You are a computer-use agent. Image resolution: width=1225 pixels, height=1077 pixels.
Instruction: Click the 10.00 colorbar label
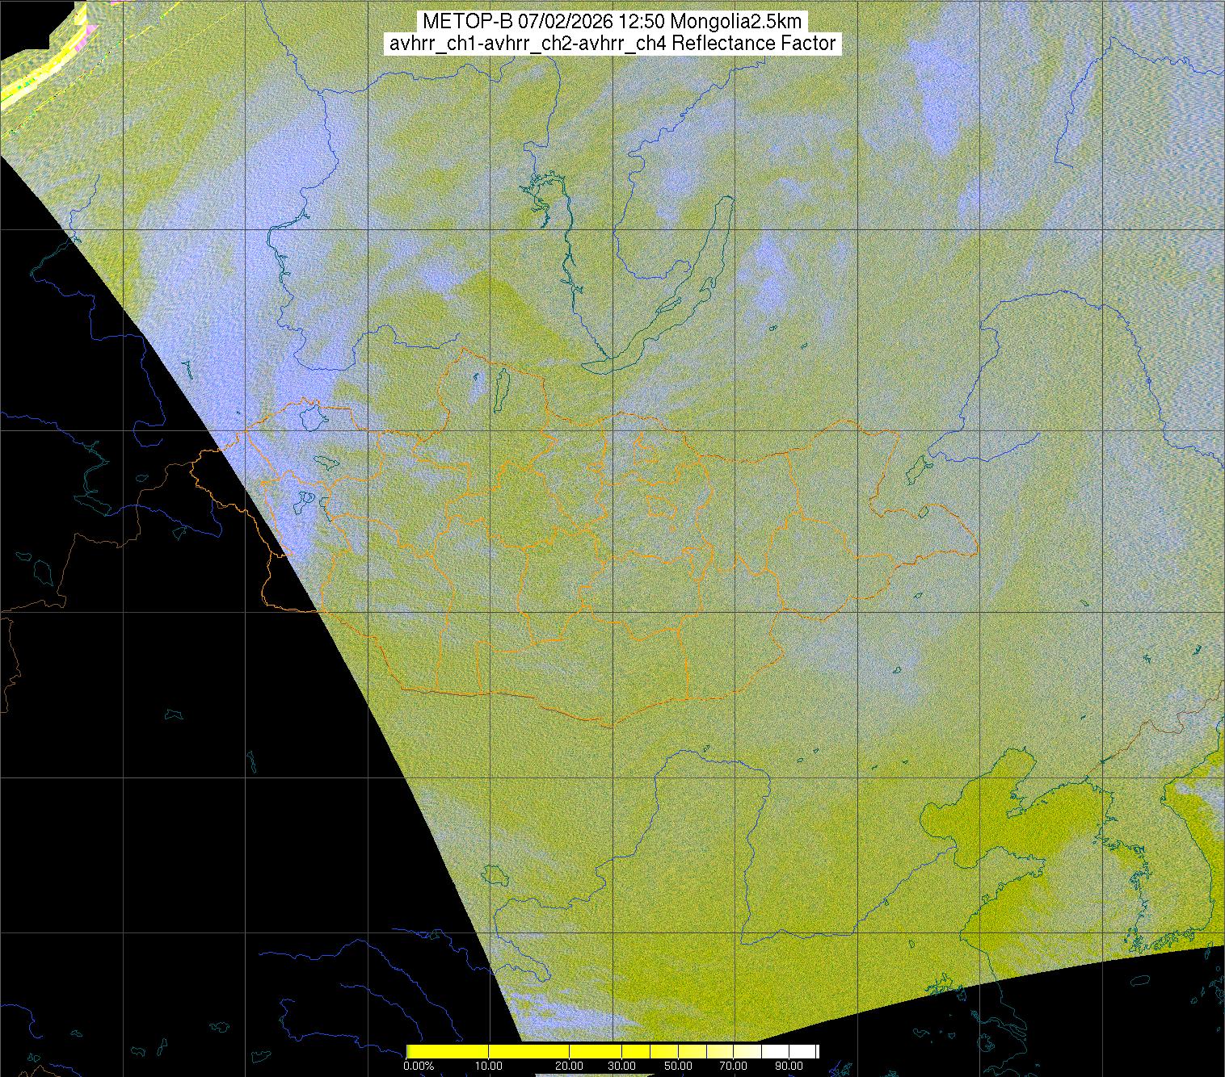pyautogui.click(x=489, y=1067)
